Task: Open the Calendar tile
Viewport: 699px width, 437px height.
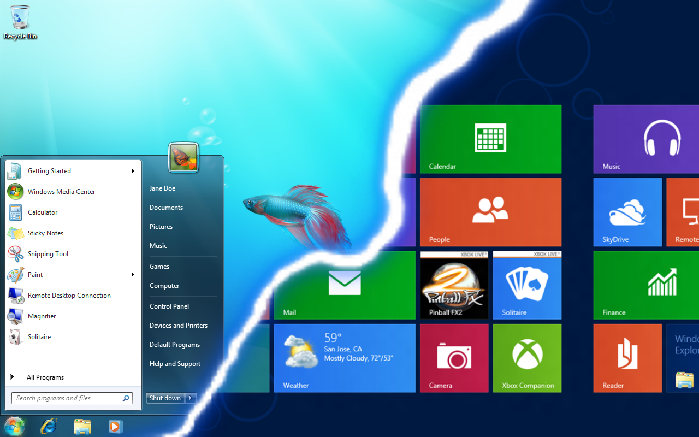Action: click(490, 139)
